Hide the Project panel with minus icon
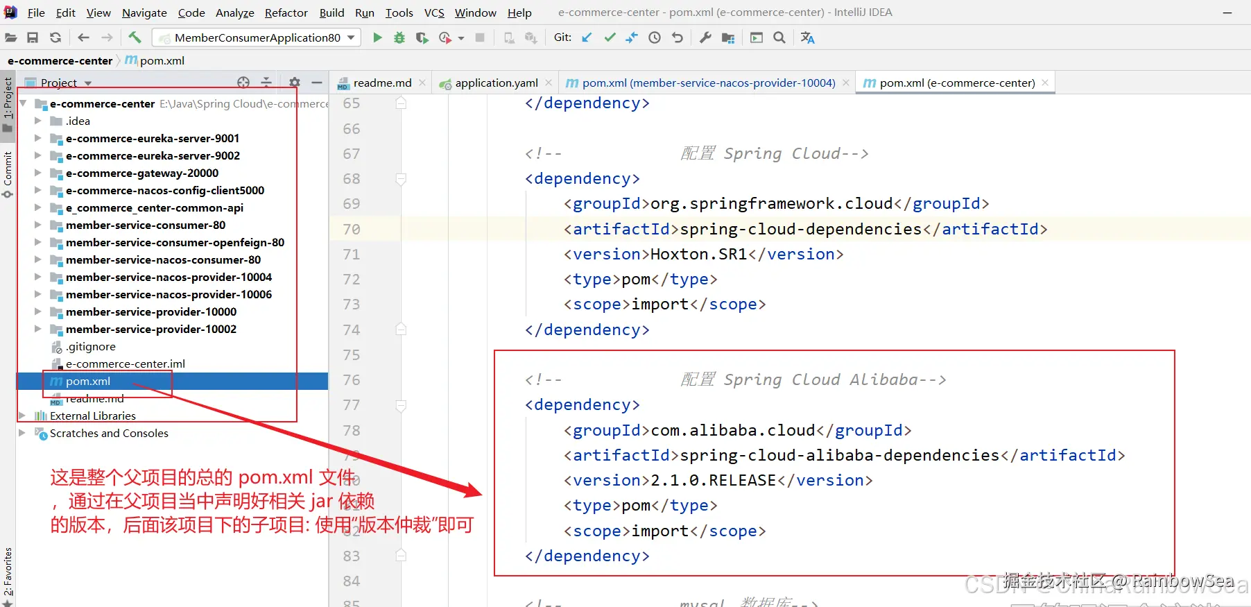1251x607 pixels. tap(317, 83)
